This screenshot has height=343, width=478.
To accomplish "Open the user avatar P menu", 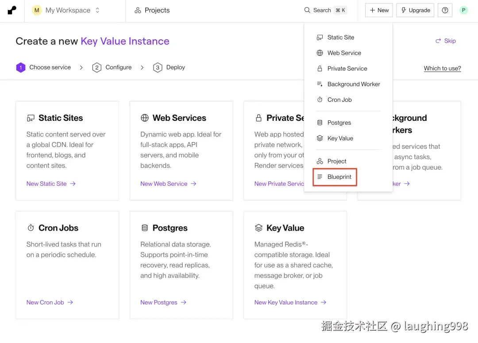I will point(463,10).
